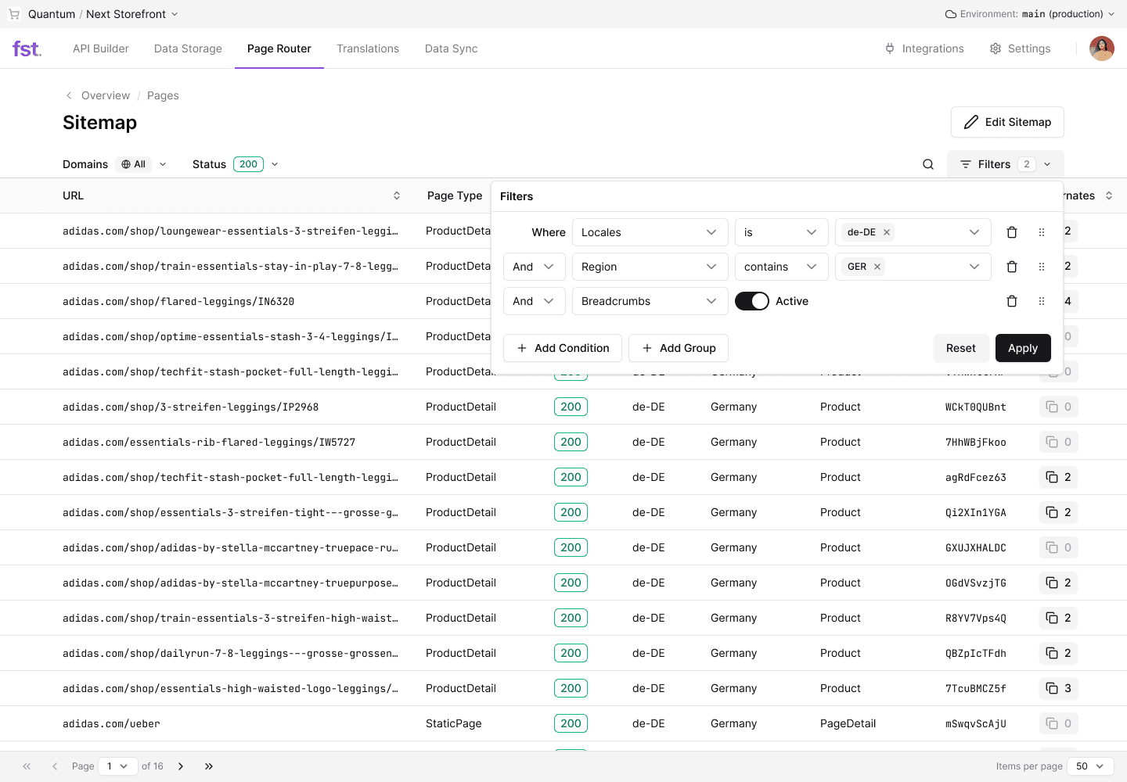Viewport: 1127px width, 782px height.
Task: Apply the configured filters
Action: (1023, 348)
